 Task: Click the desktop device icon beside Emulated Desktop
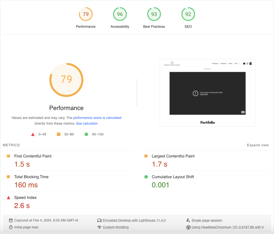[x=99, y=220]
